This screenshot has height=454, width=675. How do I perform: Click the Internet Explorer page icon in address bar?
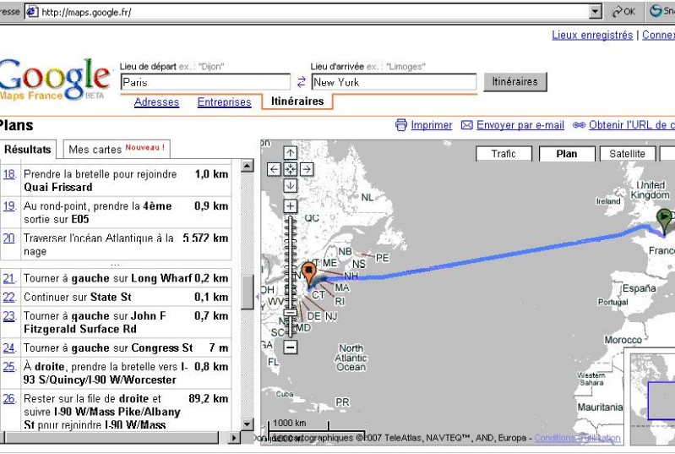pos(32,12)
